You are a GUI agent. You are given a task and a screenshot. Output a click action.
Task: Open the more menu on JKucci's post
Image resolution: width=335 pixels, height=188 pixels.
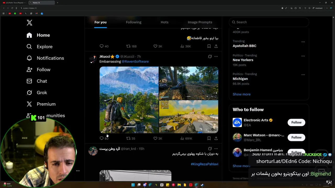coord(216,56)
